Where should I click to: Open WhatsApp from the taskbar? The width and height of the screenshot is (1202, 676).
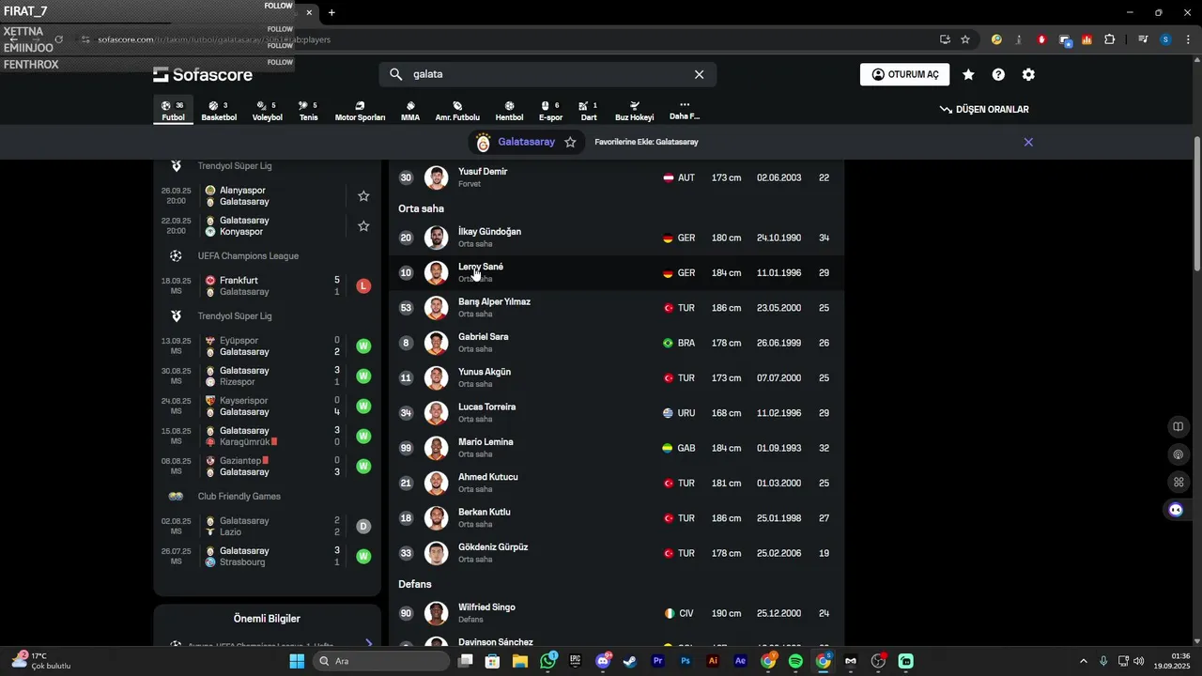tap(547, 661)
